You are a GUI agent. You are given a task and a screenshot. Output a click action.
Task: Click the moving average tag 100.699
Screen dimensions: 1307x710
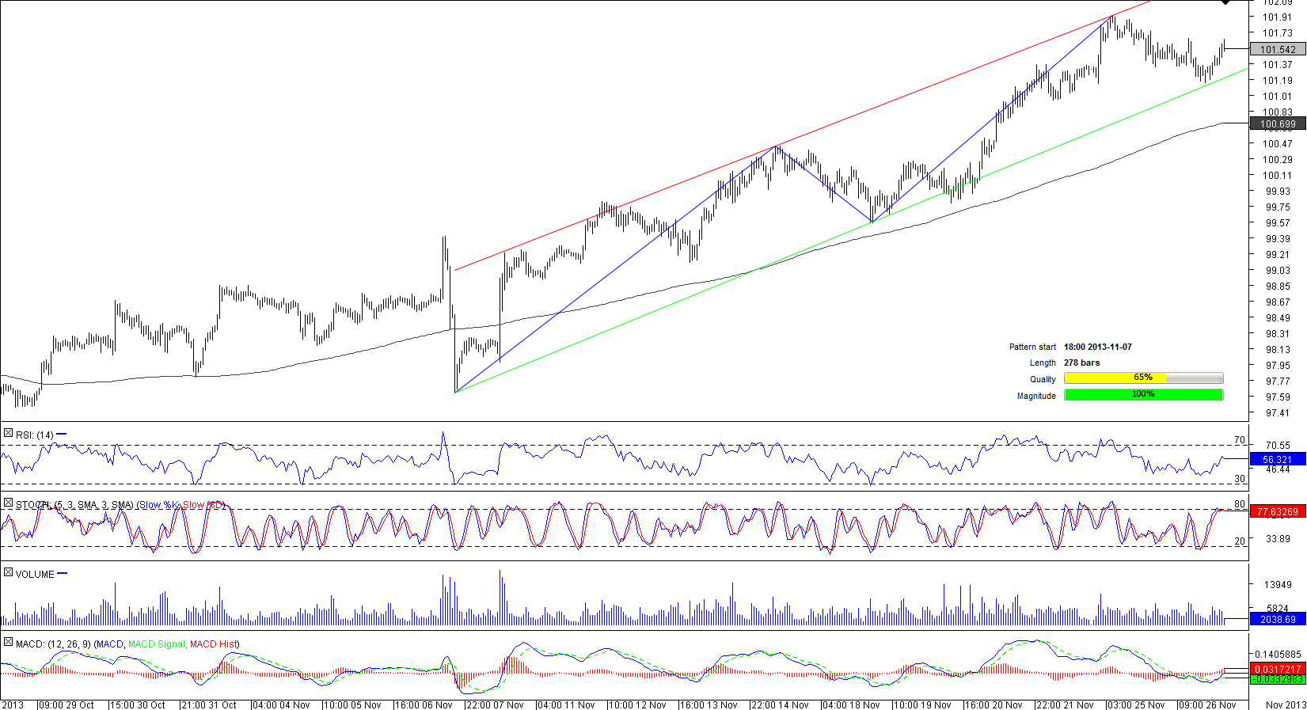tap(1278, 123)
